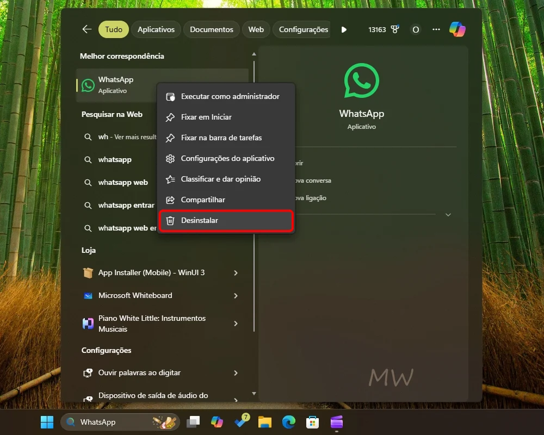The height and width of the screenshot is (435, 544).
Task: Choose Fixar na barra de tarefas
Action: pos(226,138)
